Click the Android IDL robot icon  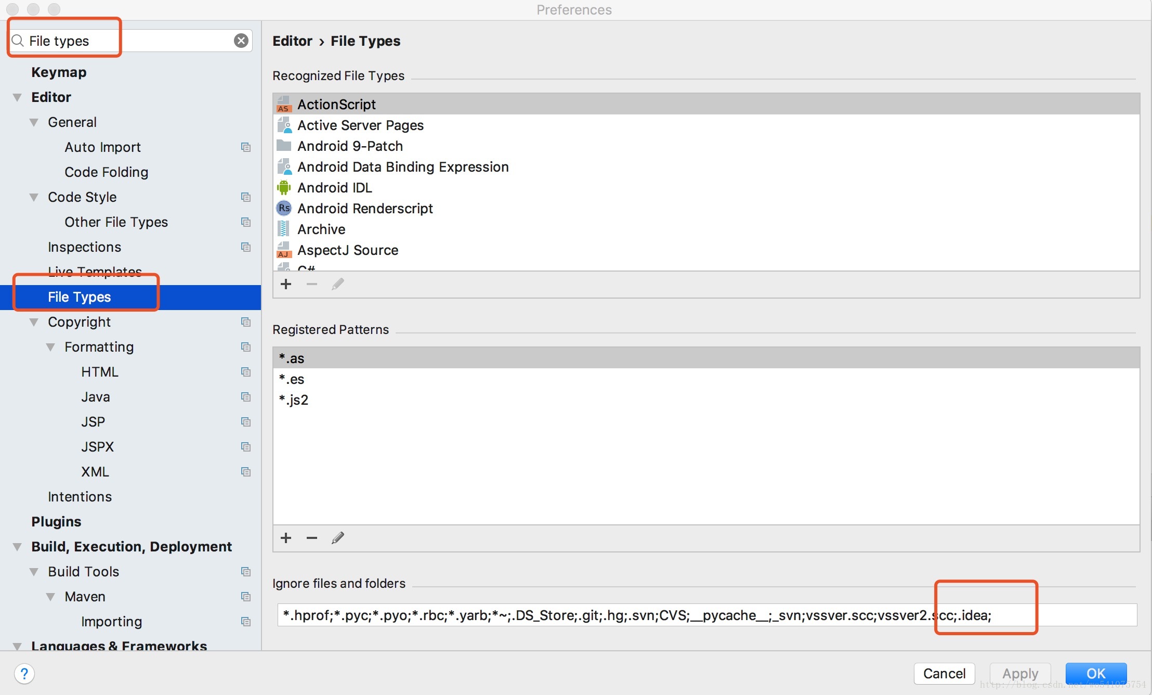point(284,187)
